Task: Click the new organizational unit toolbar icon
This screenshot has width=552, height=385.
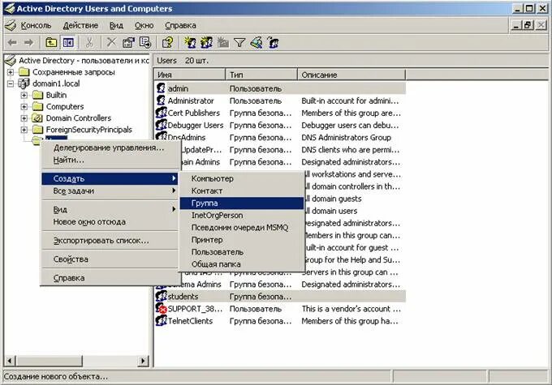Action: coord(223,43)
